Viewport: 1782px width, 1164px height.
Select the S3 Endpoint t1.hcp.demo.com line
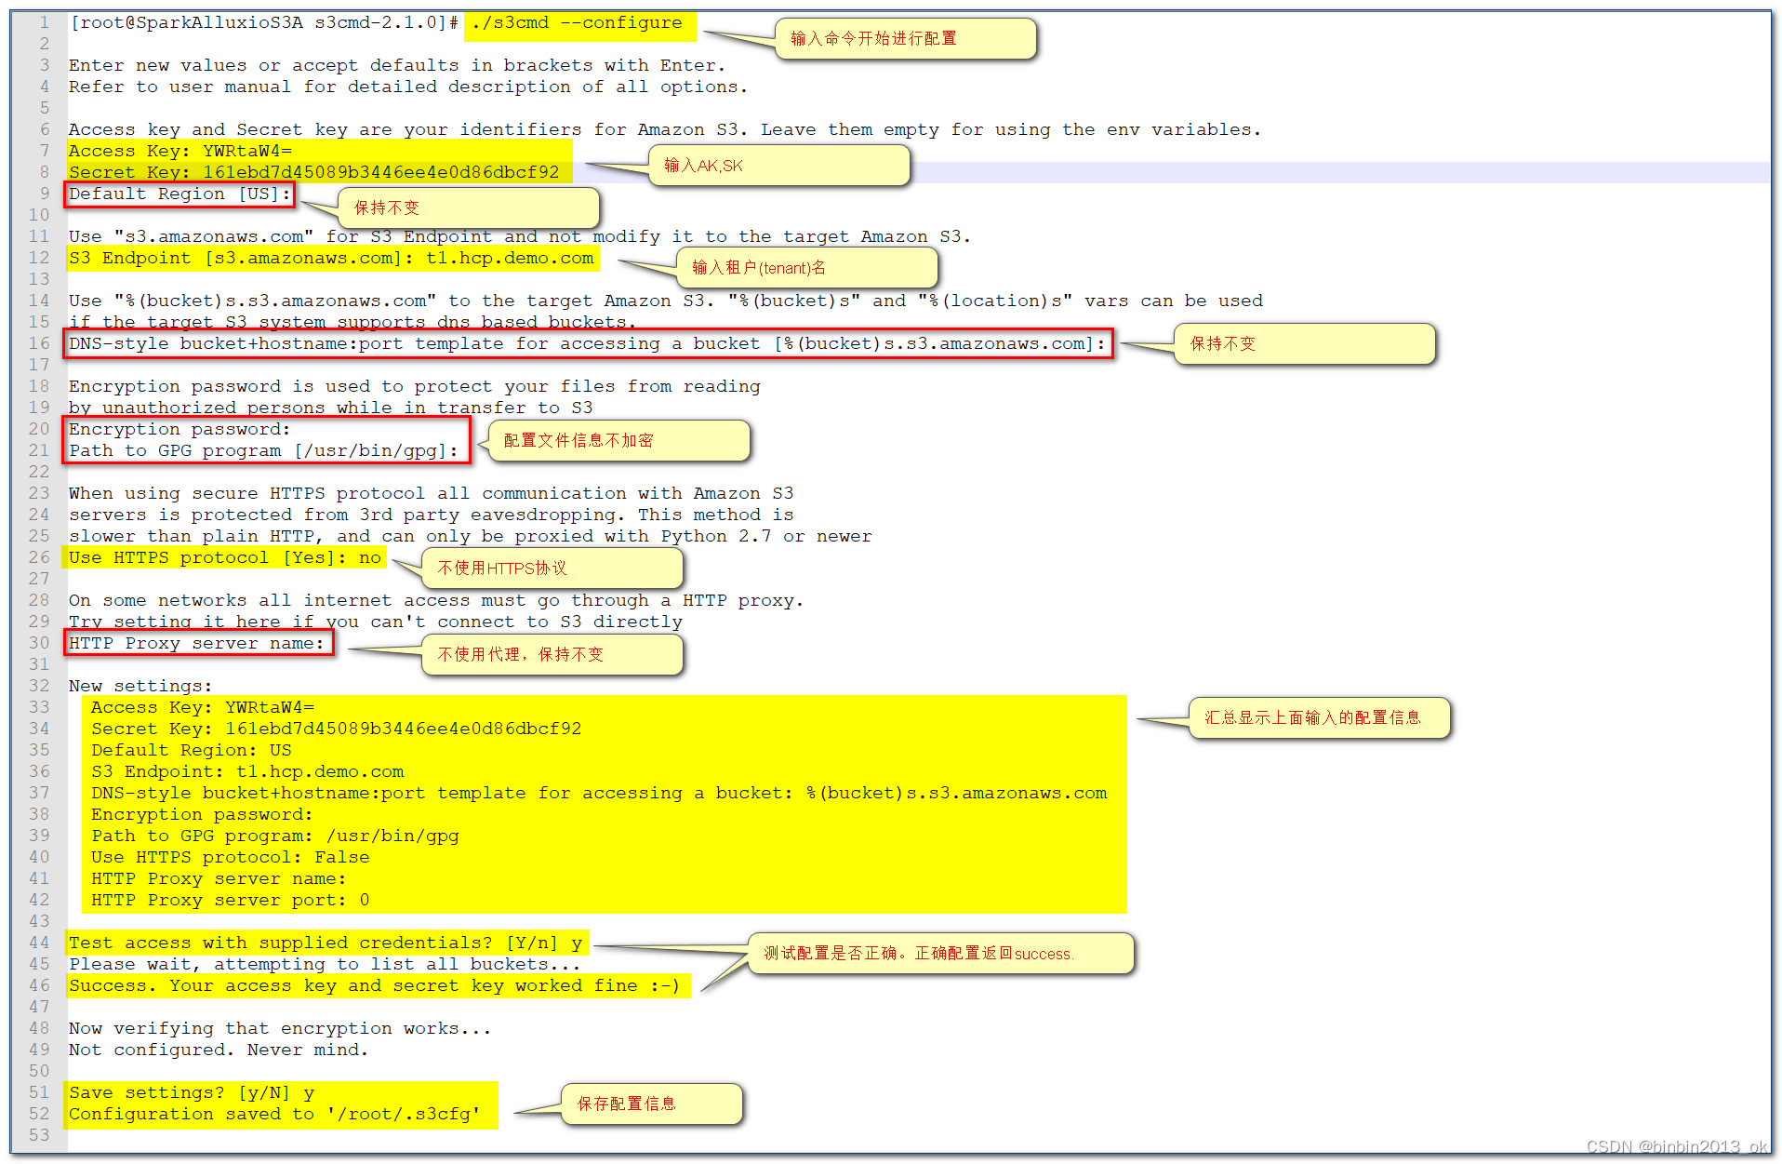coord(331,258)
